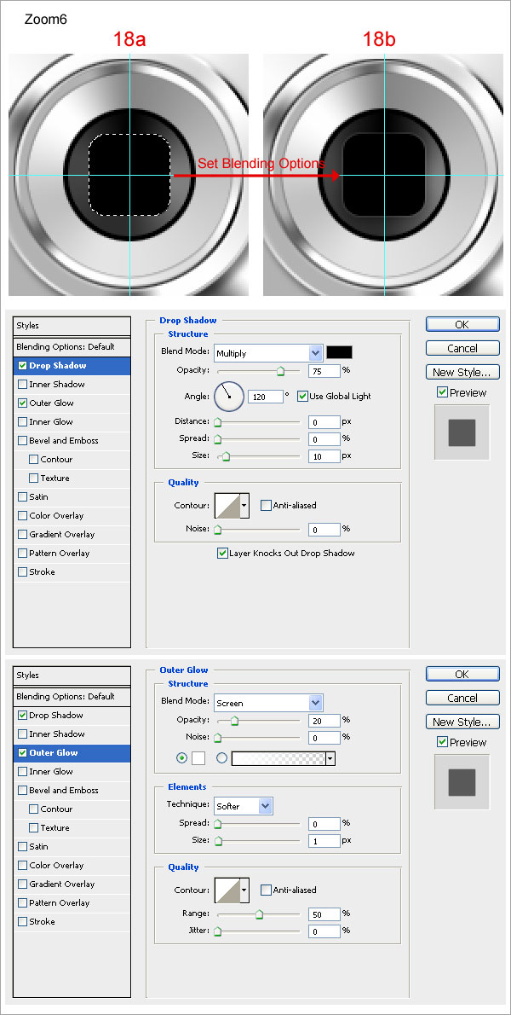Adjust the Drop Shadow opacity slider handle

point(280,372)
